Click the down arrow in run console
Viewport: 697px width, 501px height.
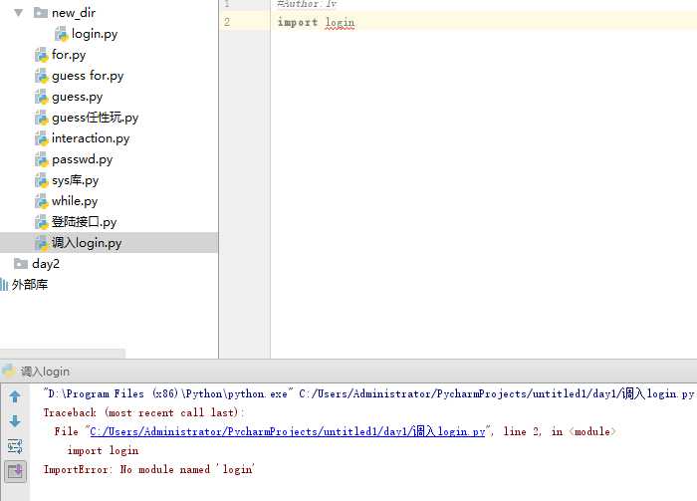pyautogui.click(x=15, y=421)
